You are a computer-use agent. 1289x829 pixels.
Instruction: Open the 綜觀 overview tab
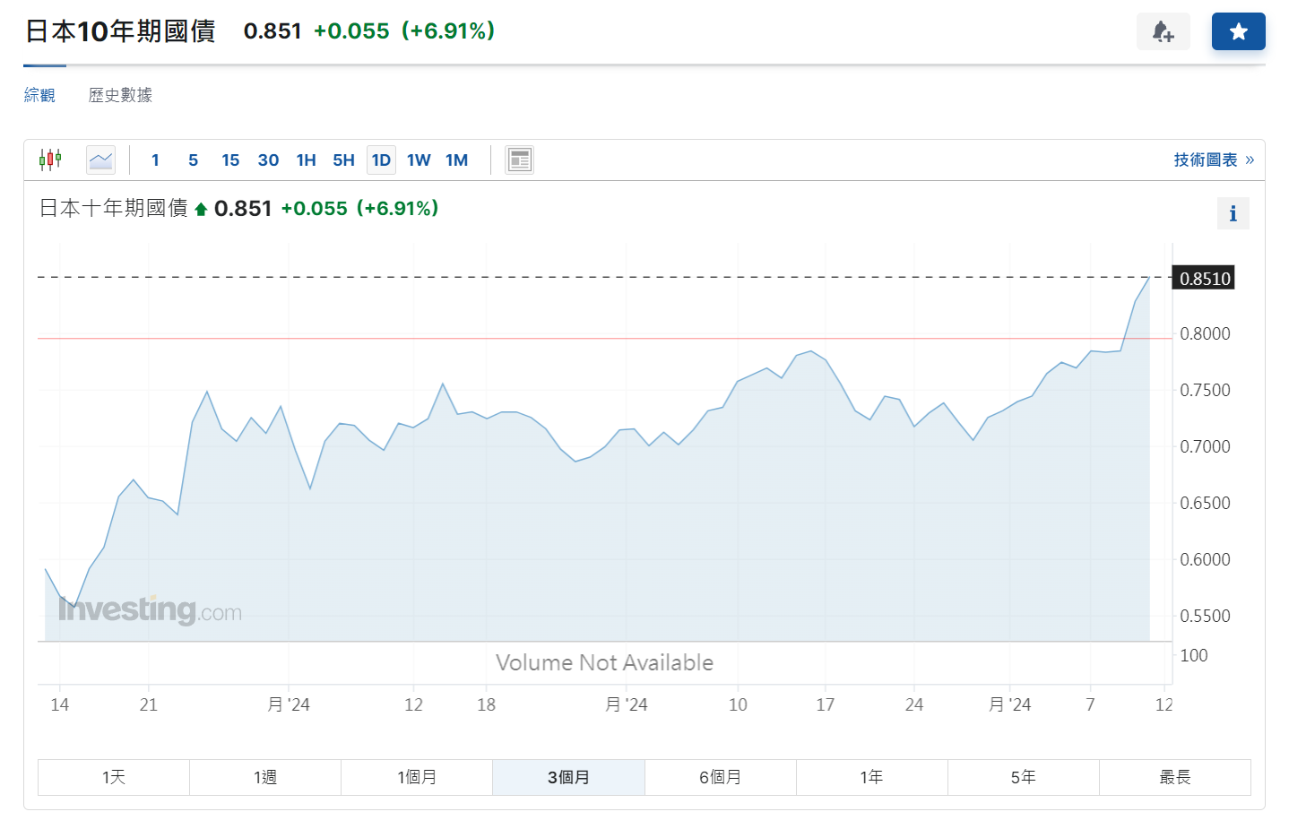point(39,95)
